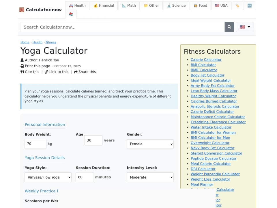The width and height of the screenshot is (277, 208).
Task: Click Print this page
Action: coord(38,66)
